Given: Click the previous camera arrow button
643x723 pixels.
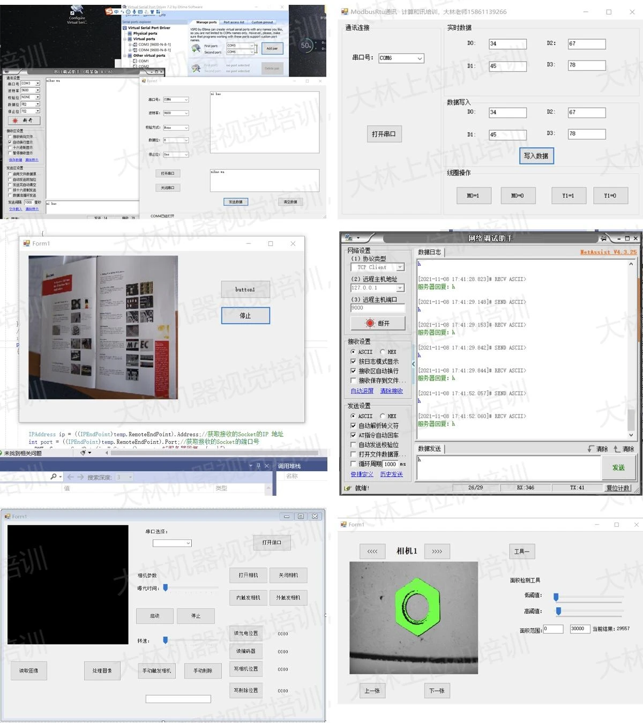Looking at the screenshot, I should tap(372, 551).
